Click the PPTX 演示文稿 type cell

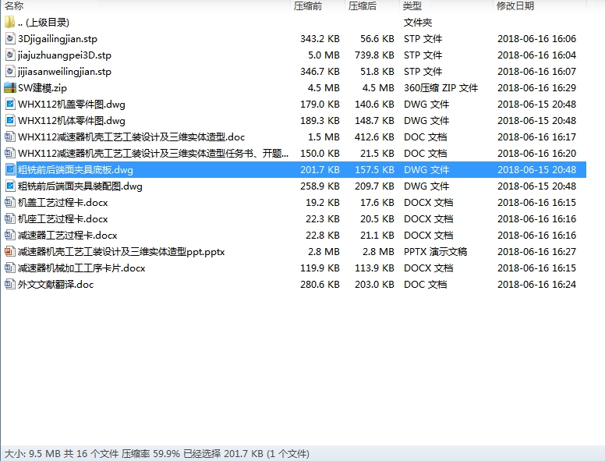click(x=435, y=252)
